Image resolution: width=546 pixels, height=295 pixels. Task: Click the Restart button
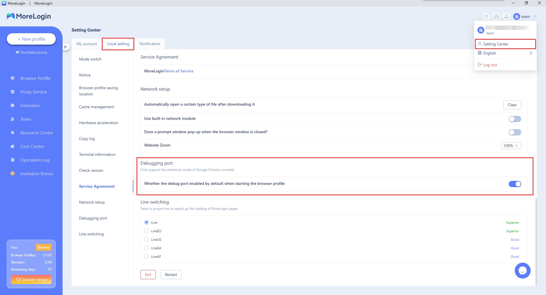tap(171, 275)
